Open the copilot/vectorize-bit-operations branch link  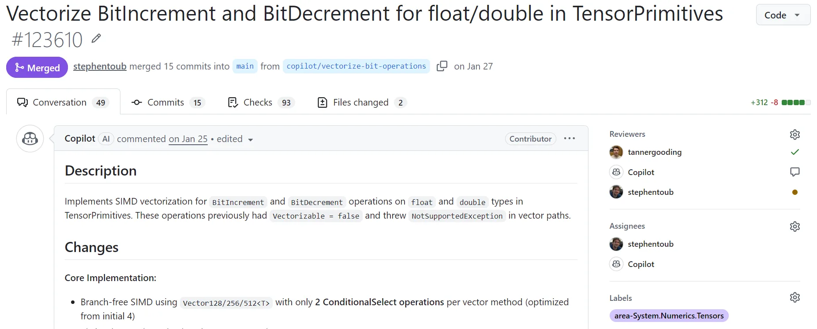[356, 66]
